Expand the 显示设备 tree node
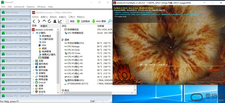The image size is (225, 103). click(33, 70)
